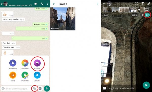Tap the paperclip attachment icon

click(x=35, y=88)
